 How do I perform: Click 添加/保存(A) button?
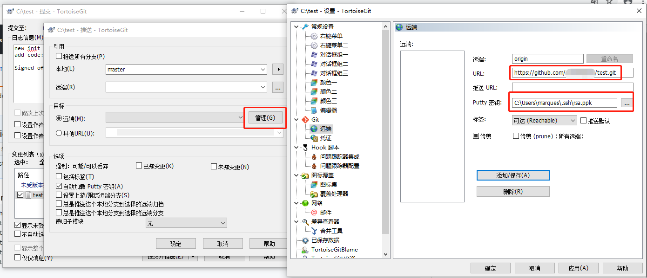tap(513, 175)
